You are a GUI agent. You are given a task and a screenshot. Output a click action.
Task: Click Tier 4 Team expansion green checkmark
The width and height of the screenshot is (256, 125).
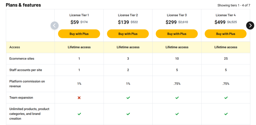226,98
